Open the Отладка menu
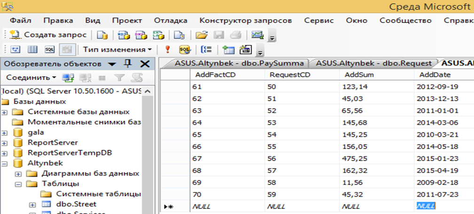 tap(171, 21)
